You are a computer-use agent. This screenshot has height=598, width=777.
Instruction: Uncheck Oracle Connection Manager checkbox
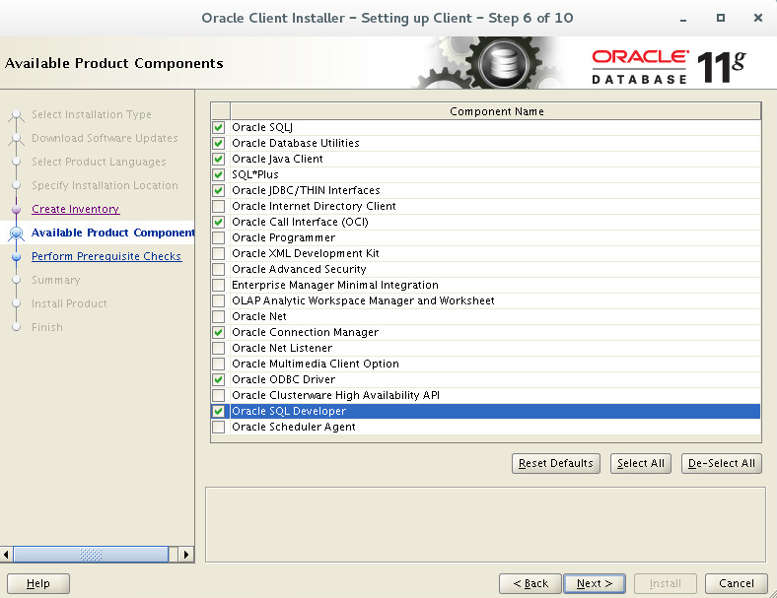pyautogui.click(x=219, y=332)
